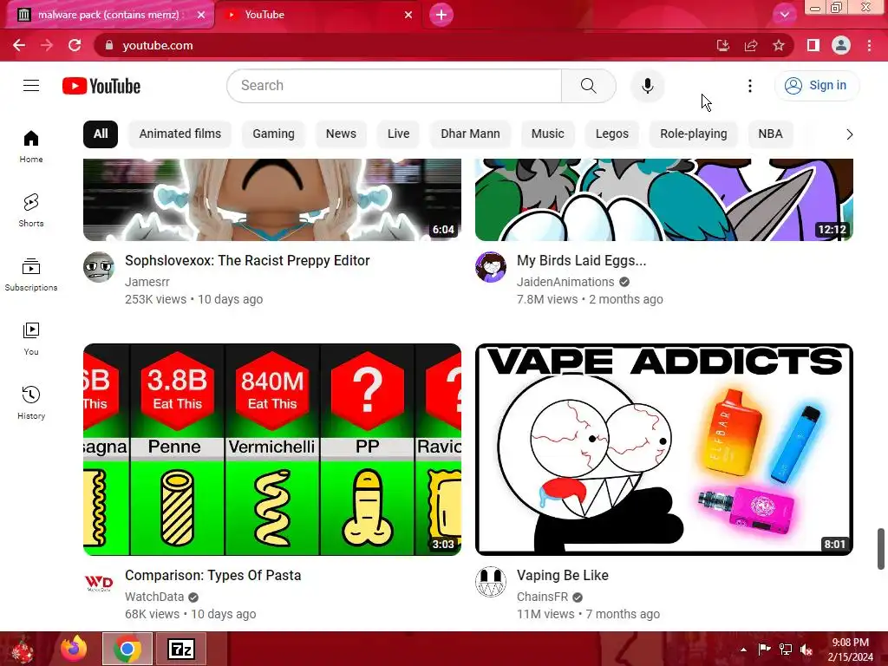This screenshot has height=666, width=888.
Task: Select the Animated films chip
Action: tap(180, 134)
